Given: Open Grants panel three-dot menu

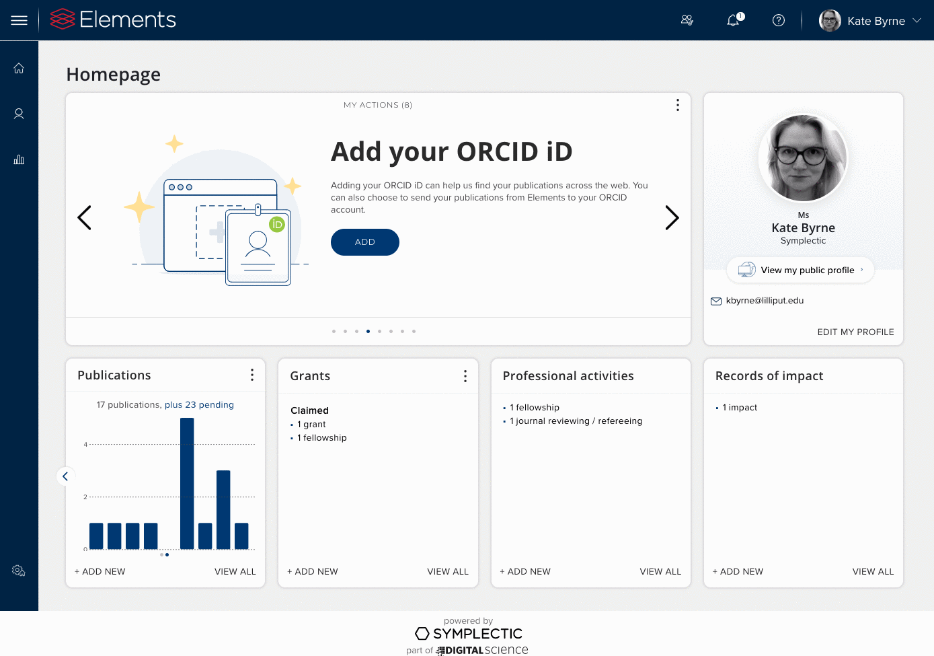Looking at the screenshot, I should (465, 376).
